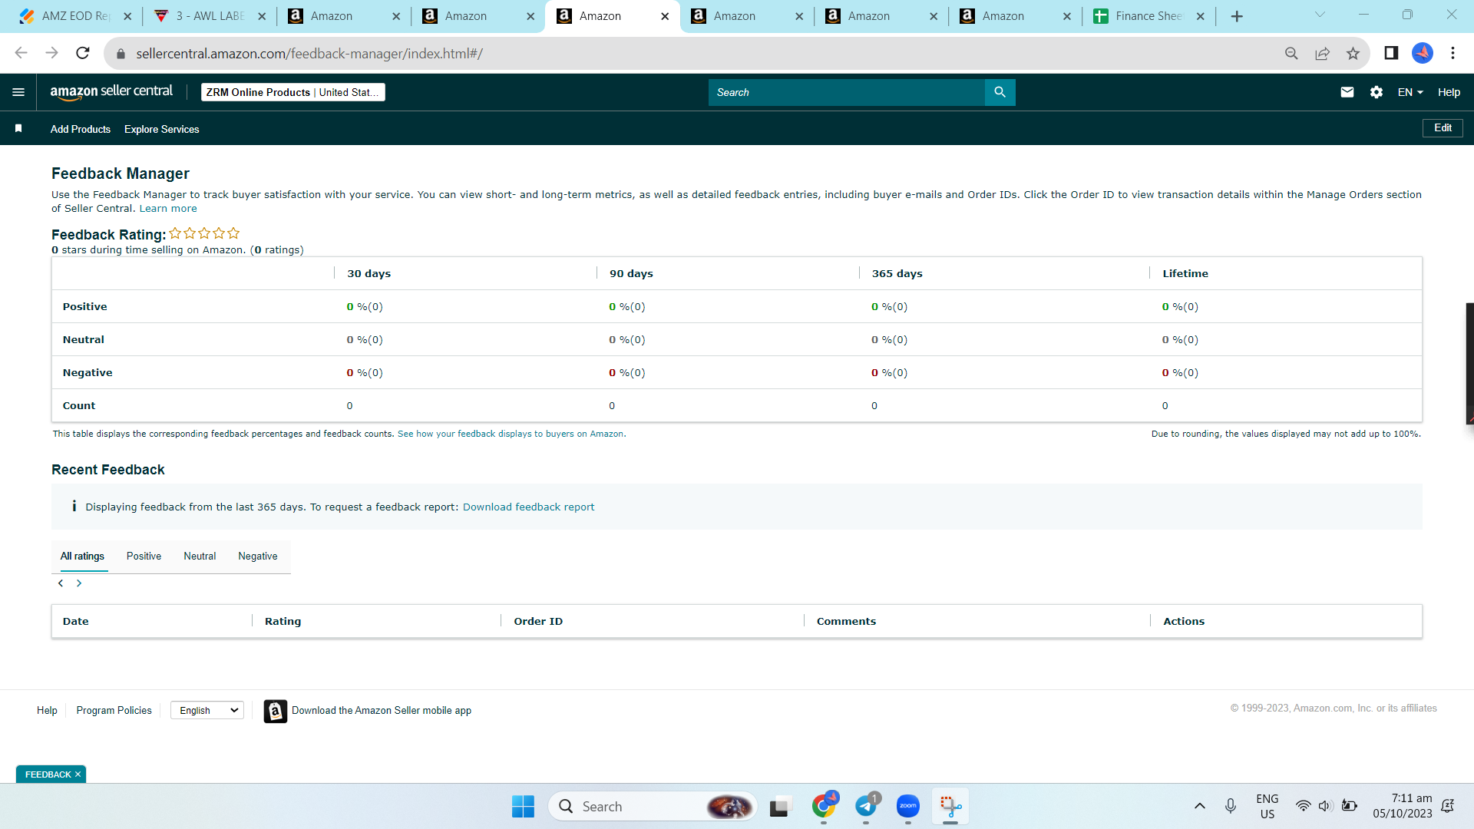Open the buyer messages envelope icon
Image resolution: width=1474 pixels, height=829 pixels.
[x=1347, y=92]
